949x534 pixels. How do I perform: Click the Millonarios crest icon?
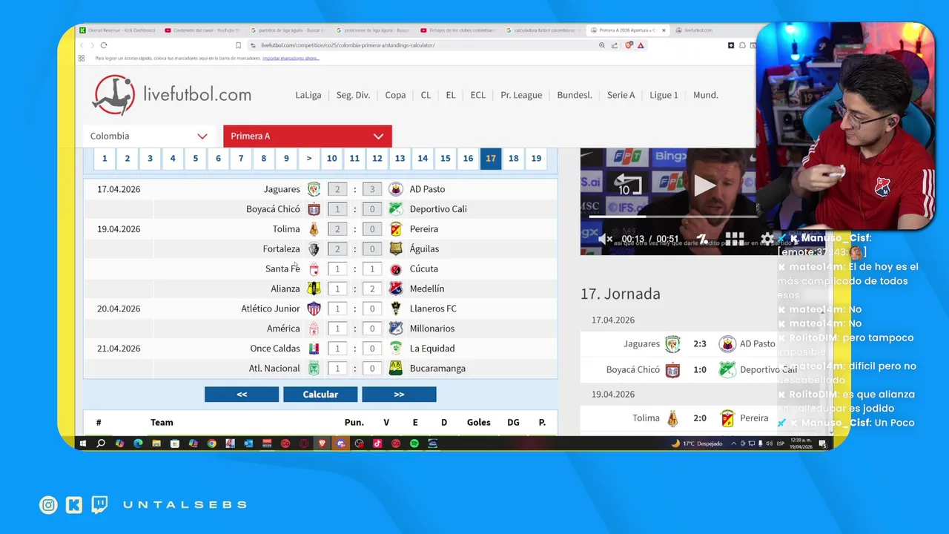[395, 329]
